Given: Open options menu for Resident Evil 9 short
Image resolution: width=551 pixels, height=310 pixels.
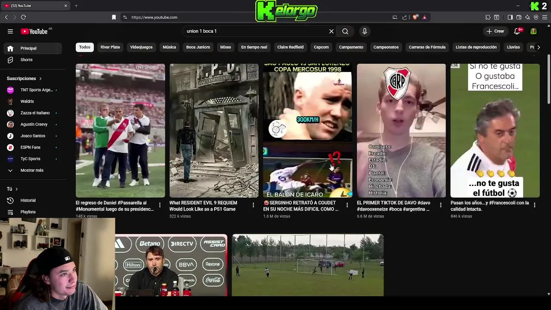Looking at the screenshot, I should [x=253, y=205].
